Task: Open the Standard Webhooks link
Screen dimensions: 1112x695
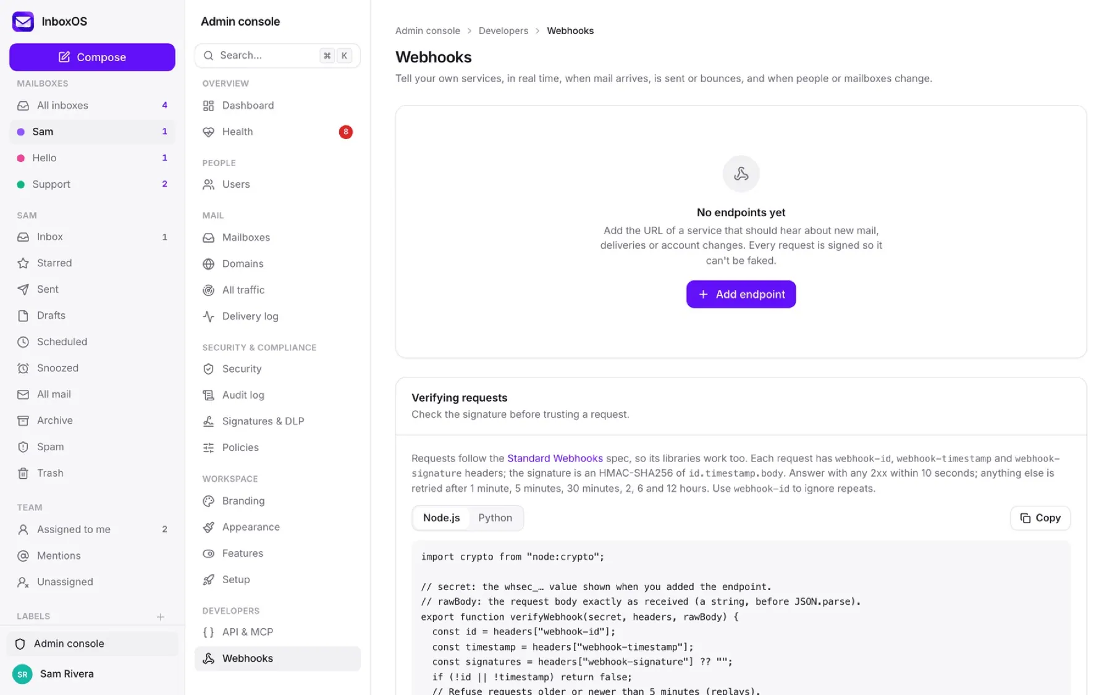Action: tap(555, 458)
